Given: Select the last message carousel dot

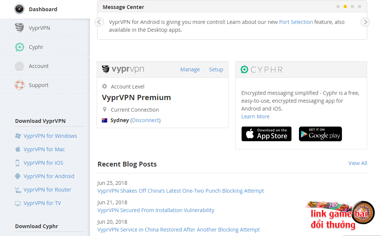Looking at the screenshot, I should 359,7.
